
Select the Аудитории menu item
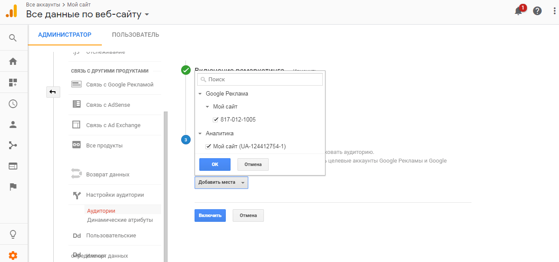[x=101, y=211]
